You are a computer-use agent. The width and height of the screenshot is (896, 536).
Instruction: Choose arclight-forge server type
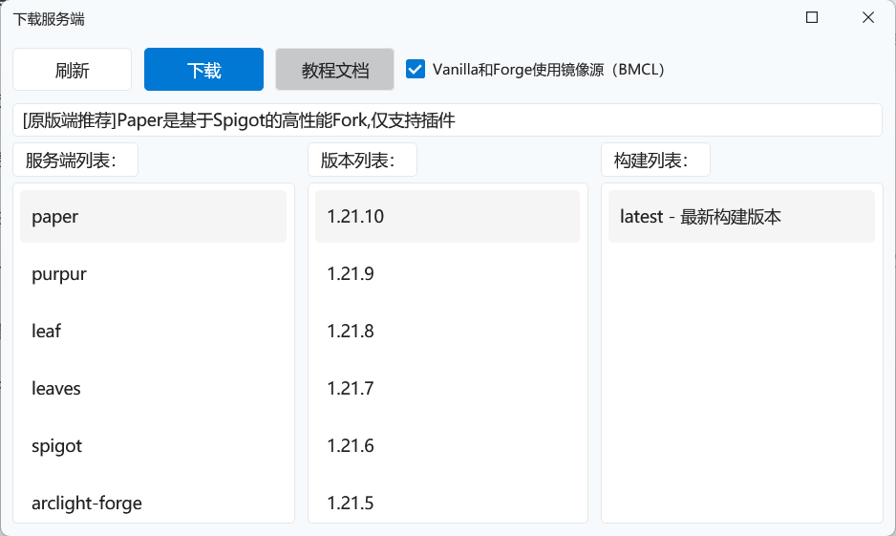coord(153,503)
